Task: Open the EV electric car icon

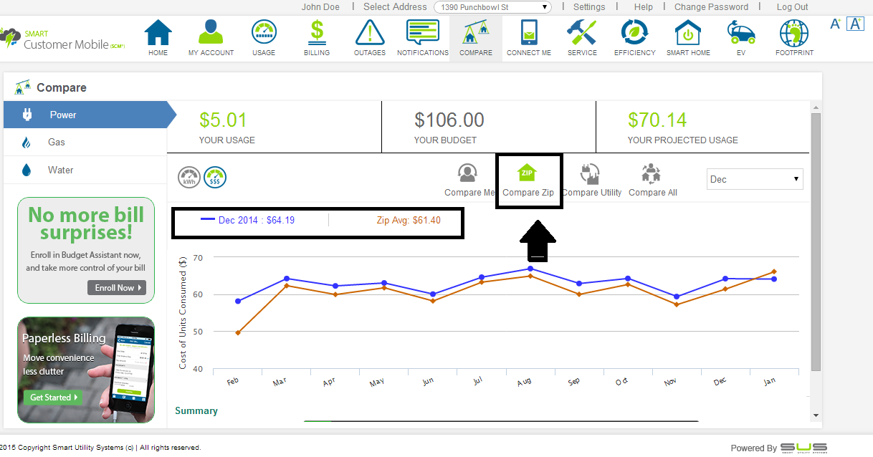Action: 741,34
